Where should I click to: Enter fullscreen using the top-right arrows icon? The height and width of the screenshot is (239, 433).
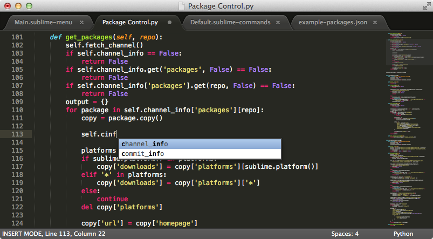[424, 6]
